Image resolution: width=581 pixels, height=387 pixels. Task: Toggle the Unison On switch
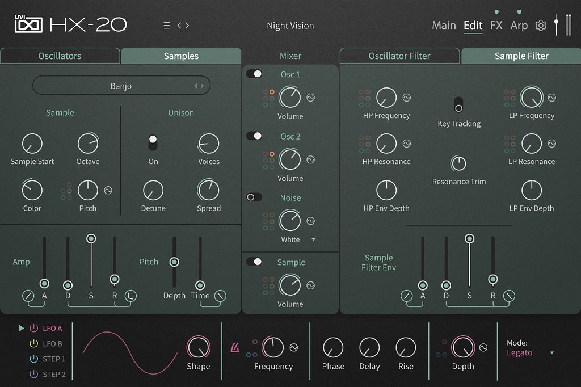(153, 142)
